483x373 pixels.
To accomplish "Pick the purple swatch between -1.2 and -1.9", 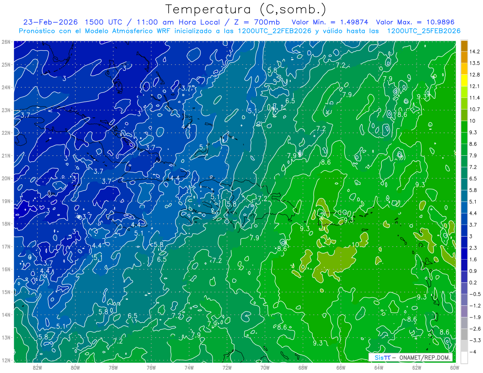I will 464,311.
